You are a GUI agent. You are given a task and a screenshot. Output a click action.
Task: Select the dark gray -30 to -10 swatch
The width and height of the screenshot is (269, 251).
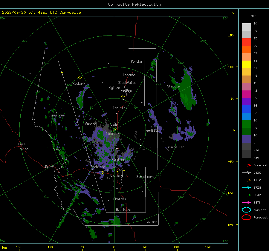(246, 154)
